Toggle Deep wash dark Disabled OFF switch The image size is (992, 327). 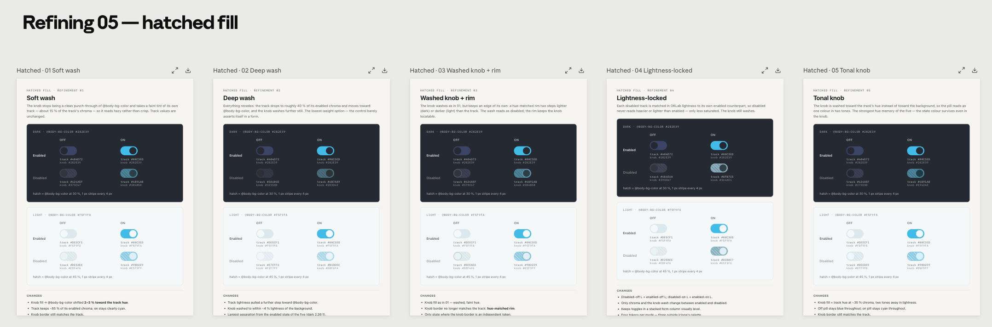coord(265,173)
